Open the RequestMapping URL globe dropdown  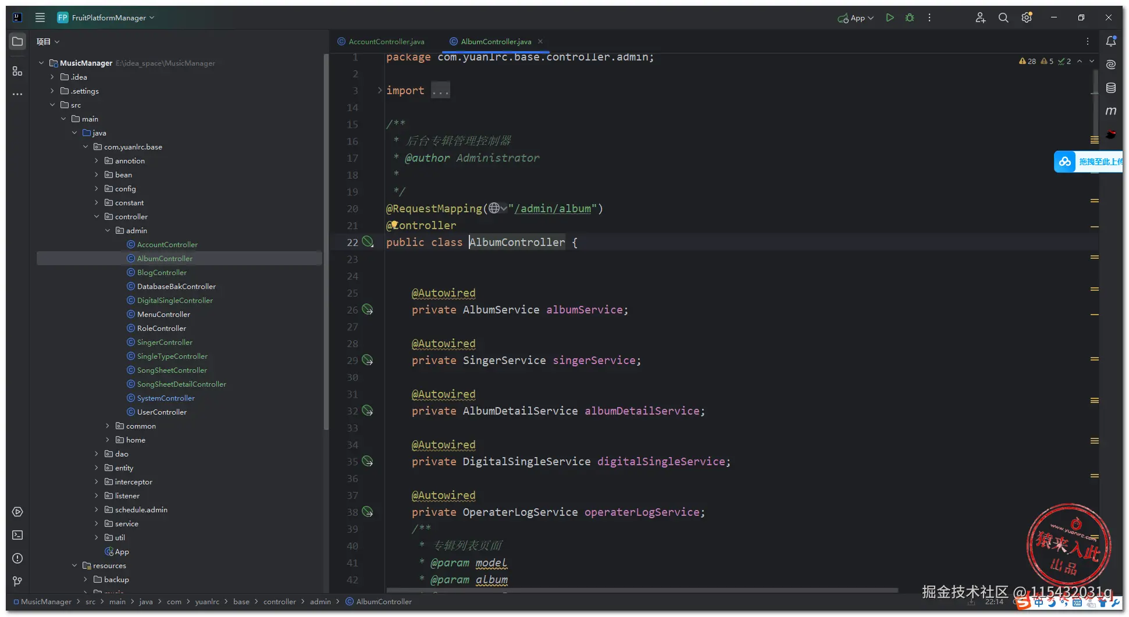pyautogui.click(x=497, y=208)
